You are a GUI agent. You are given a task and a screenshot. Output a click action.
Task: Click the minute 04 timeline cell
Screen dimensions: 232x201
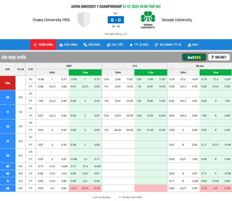pos(8,97)
